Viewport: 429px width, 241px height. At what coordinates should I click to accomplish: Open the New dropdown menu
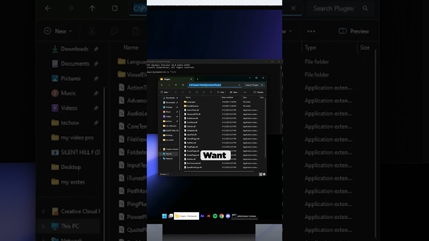tap(165, 92)
